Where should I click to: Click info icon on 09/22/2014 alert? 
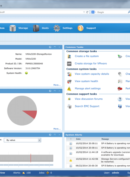point(71,166)
